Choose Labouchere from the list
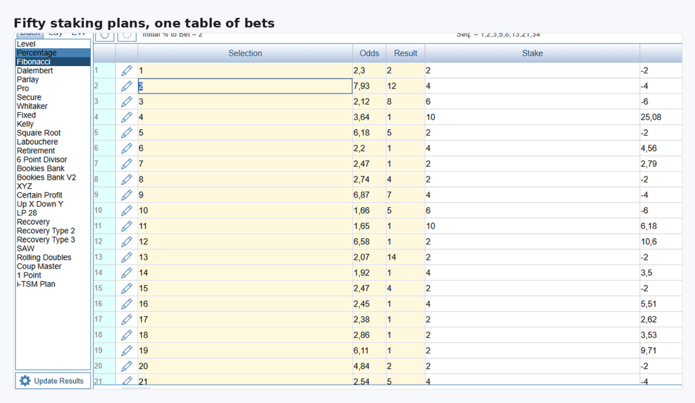Image resolution: width=695 pixels, height=403 pixels. [x=53, y=142]
